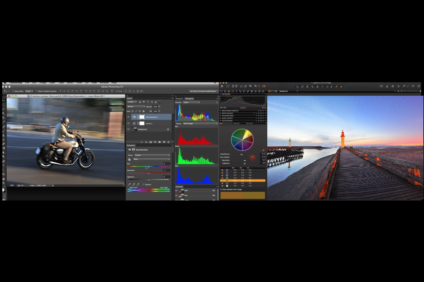Screen dimensions: 424x282
Task: Click the Capture One import arrow icon
Action: coord(222,87)
